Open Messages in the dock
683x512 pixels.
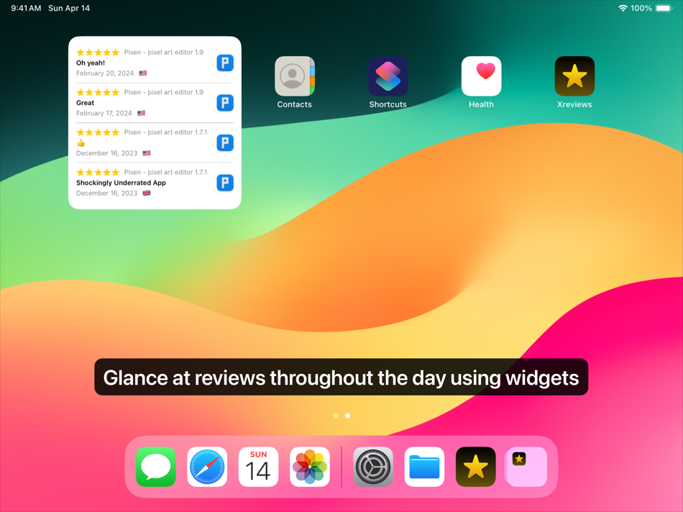156,467
